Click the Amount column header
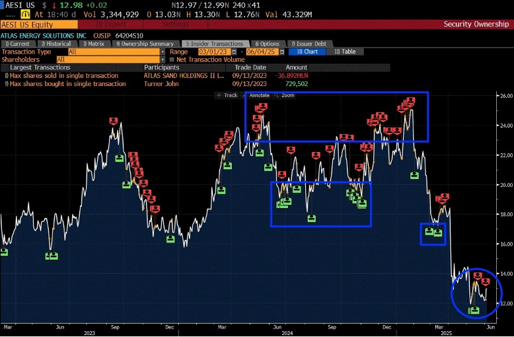The width and height of the screenshot is (514, 337). click(297, 67)
